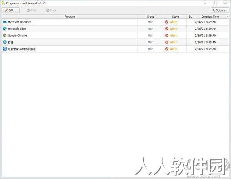Image resolution: width=231 pixels, height=179 pixels.
Task: Click Main group of 钉钉
Action: point(151,42)
